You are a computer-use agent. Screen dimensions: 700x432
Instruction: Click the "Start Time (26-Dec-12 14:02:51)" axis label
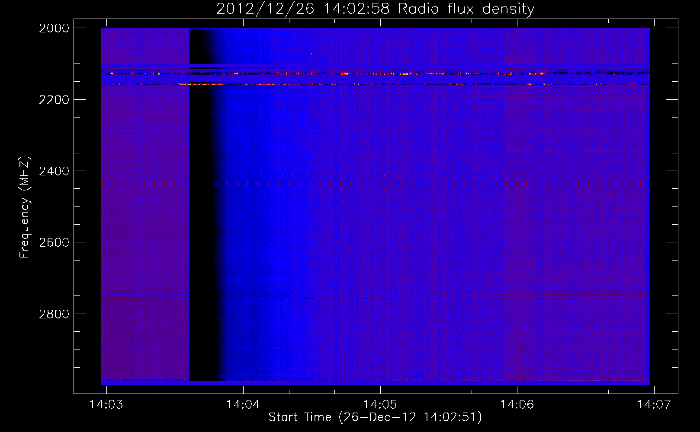pos(375,417)
